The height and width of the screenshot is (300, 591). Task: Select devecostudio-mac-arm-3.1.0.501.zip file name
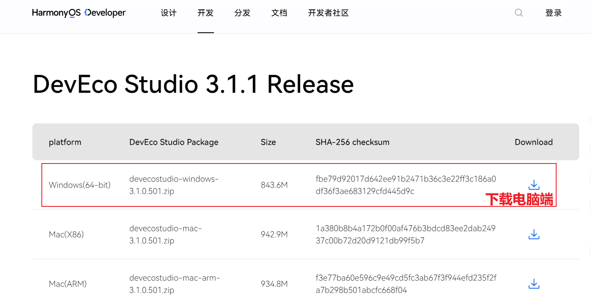click(x=175, y=284)
